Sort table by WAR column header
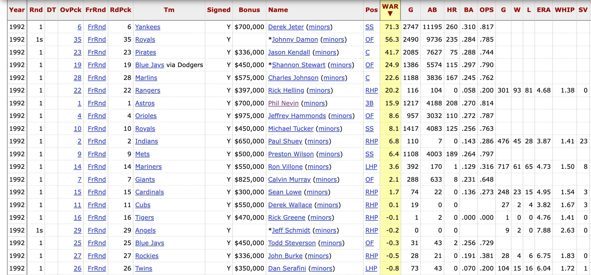This screenshot has height=275, width=591. (390, 10)
